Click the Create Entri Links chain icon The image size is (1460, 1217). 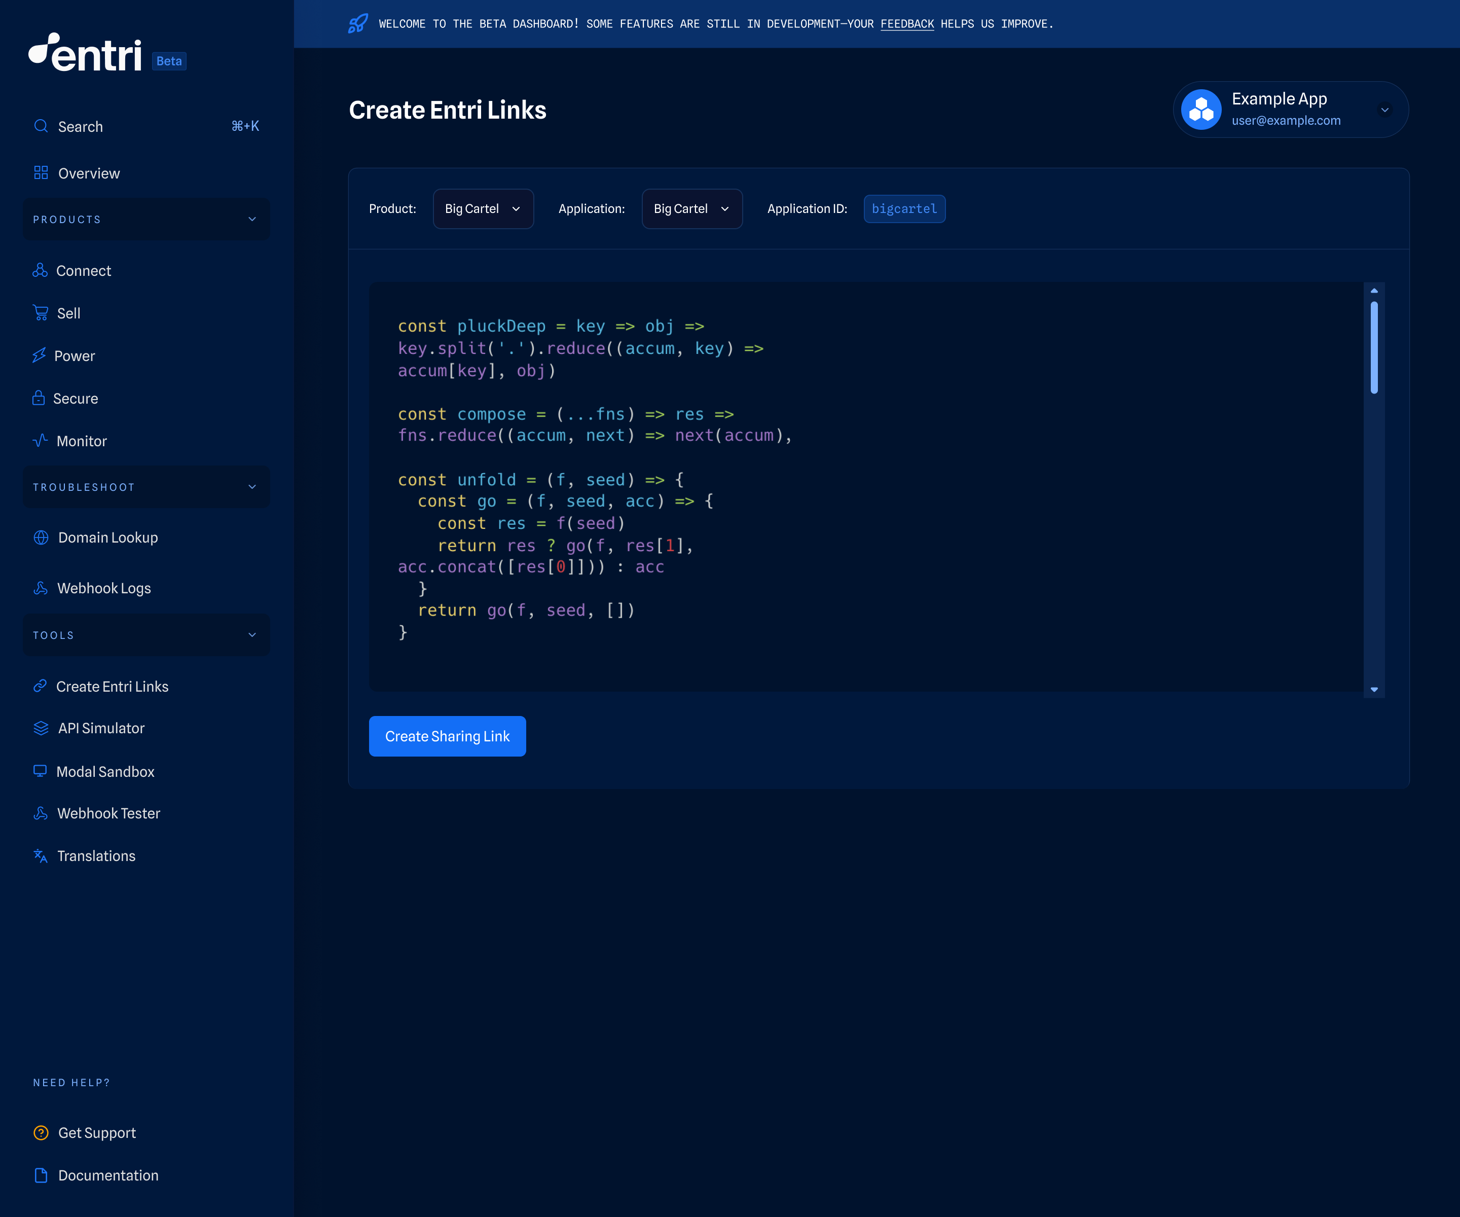[x=41, y=687]
